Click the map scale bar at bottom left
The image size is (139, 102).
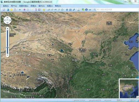[x=12, y=92]
